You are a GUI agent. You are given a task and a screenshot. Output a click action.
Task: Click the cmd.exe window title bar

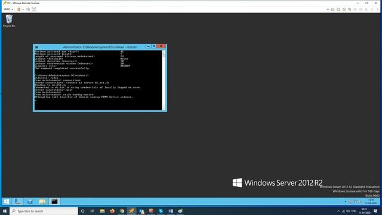(100, 47)
